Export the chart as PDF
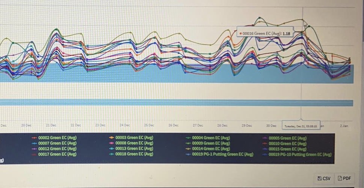Screen dimensions: 364x188 [344, 178]
